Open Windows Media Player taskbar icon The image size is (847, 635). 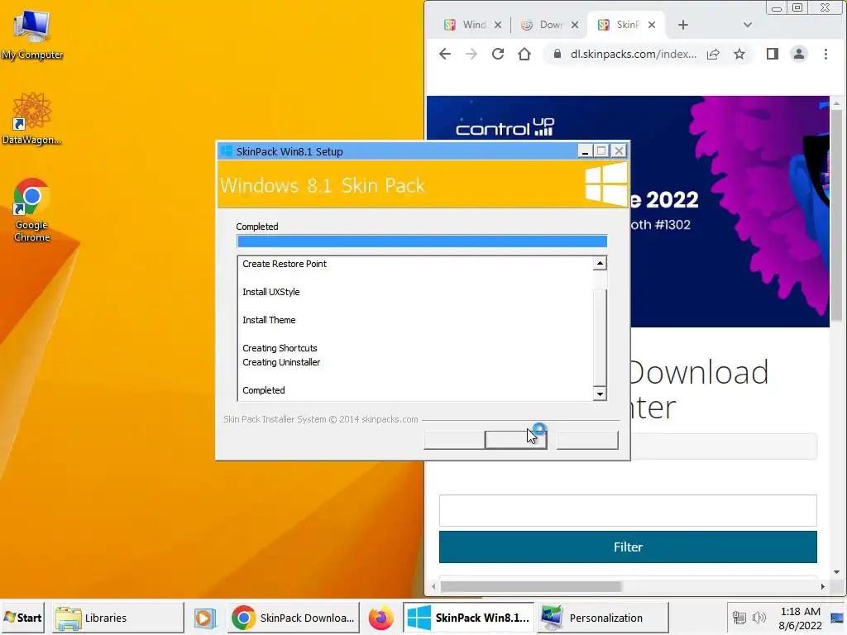click(x=205, y=618)
